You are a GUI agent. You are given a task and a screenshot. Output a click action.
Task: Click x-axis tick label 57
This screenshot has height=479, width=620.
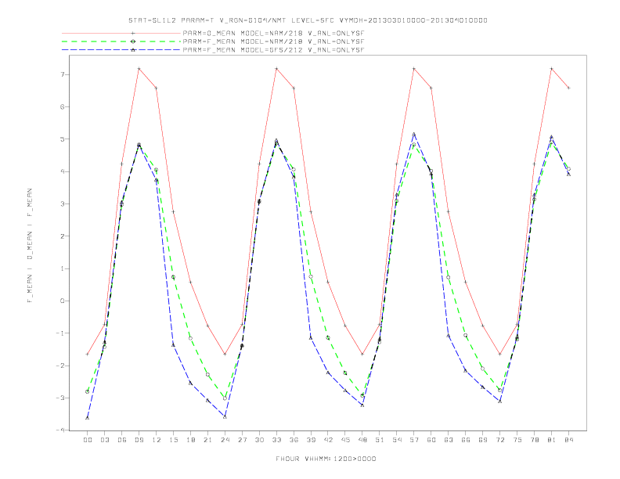click(414, 440)
